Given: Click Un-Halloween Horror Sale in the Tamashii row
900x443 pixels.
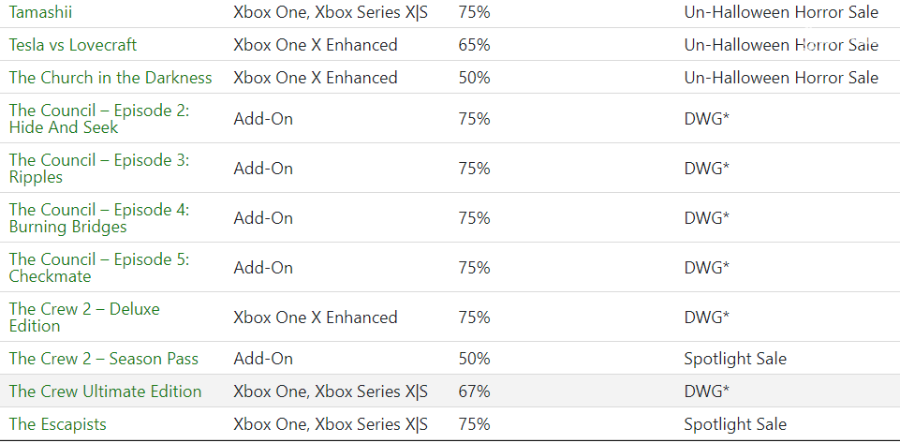Looking at the screenshot, I should click(x=781, y=12).
